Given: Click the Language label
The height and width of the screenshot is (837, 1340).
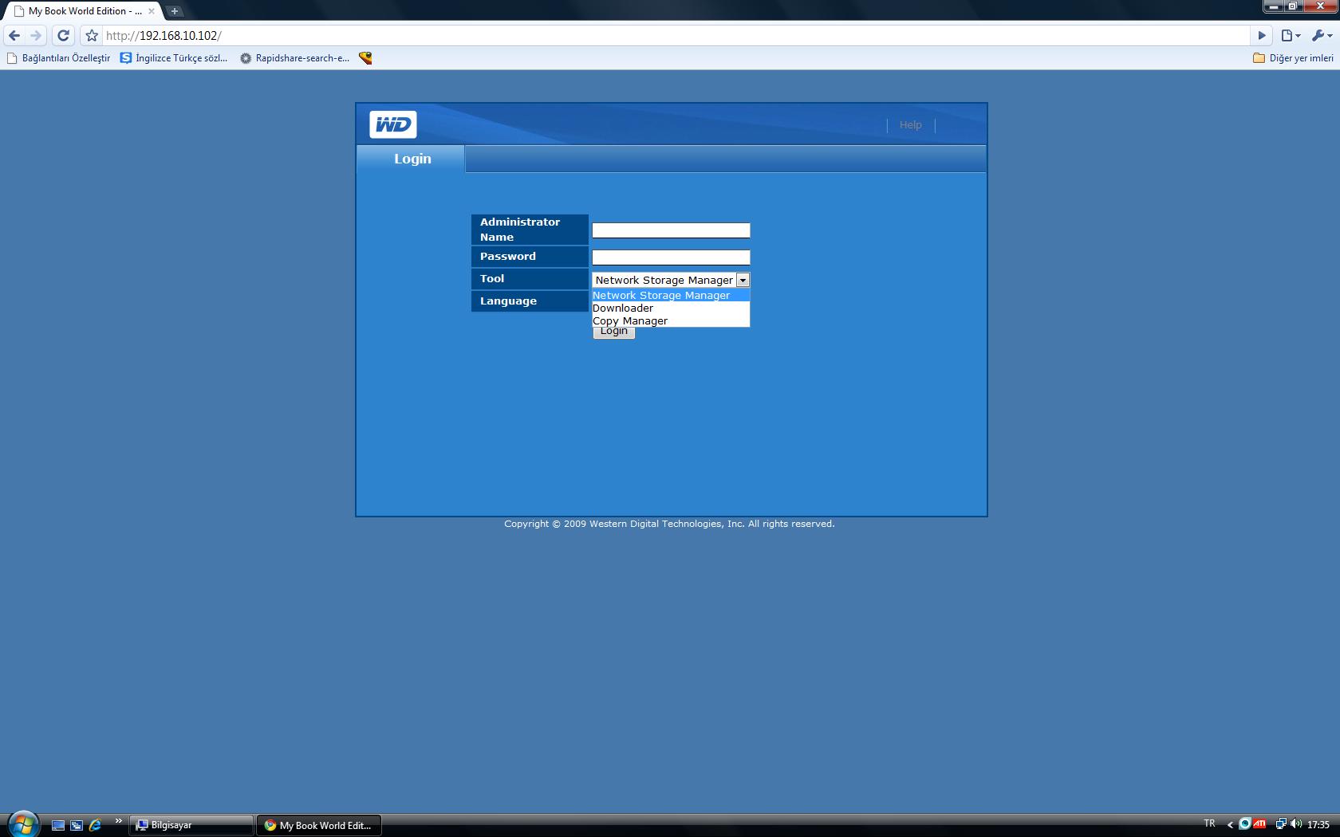Looking at the screenshot, I should point(508,301).
